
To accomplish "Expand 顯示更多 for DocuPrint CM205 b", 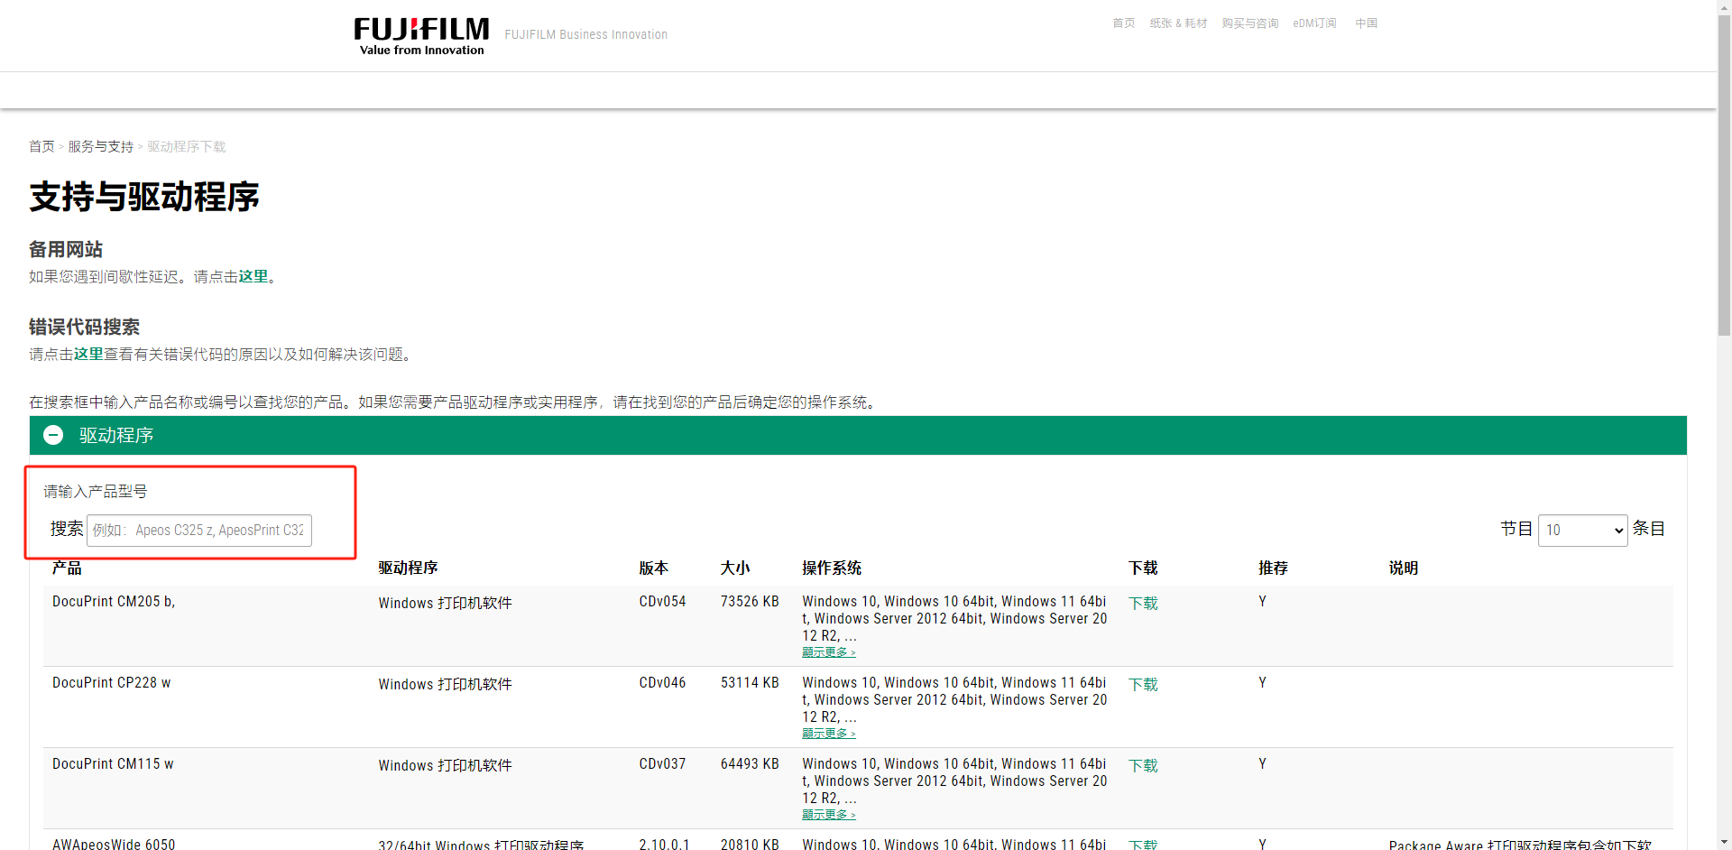I will [x=829, y=651].
